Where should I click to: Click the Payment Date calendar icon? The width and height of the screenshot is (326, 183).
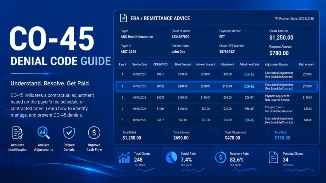(x=276, y=18)
